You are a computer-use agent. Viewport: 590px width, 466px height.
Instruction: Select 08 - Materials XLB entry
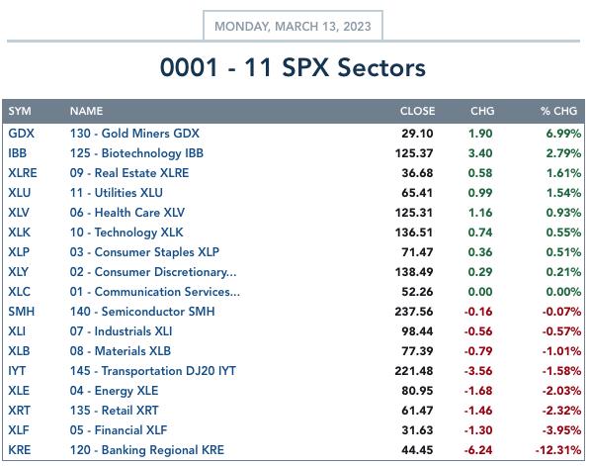coord(120,351)
